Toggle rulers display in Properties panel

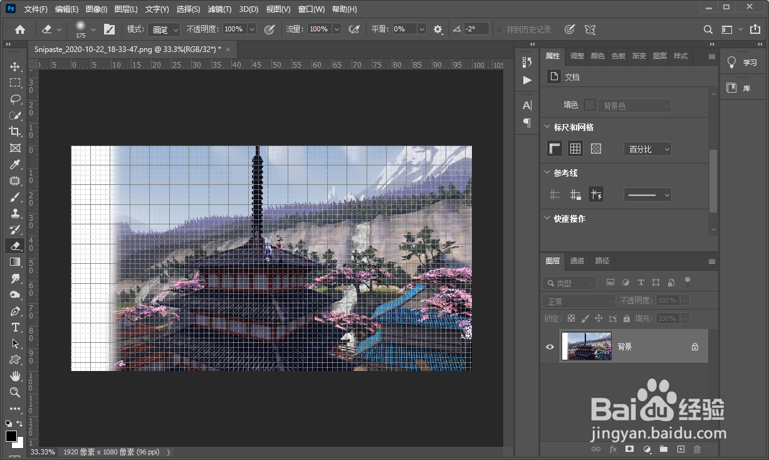(x=555, y=149)
